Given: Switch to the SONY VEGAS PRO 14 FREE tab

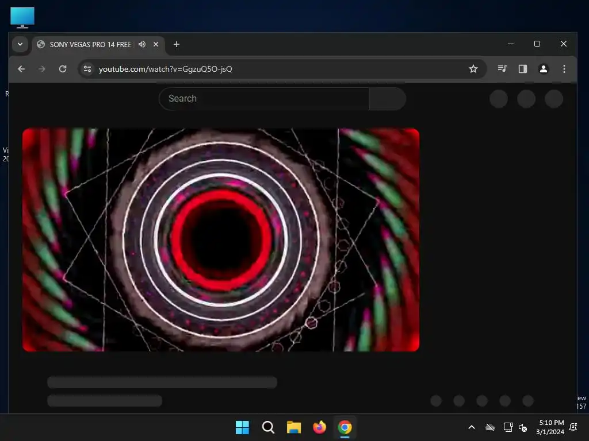Looking at the screenshot, I should click(90, 45).
